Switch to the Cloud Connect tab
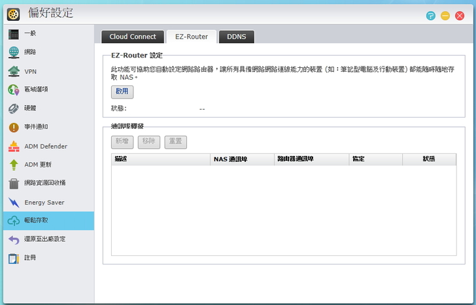The image size is (476, 305). pyautogui.click(x=133, y=37)
